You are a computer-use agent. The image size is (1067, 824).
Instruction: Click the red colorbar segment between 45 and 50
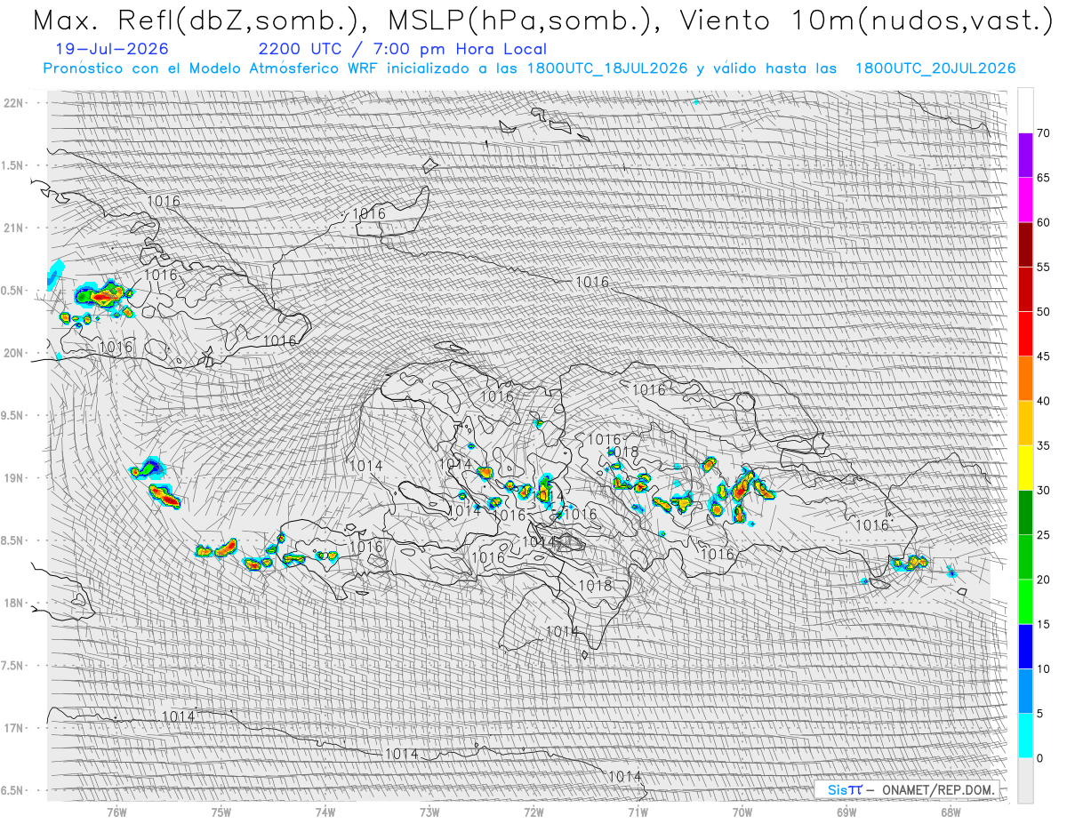click(x=1025, y=333)
